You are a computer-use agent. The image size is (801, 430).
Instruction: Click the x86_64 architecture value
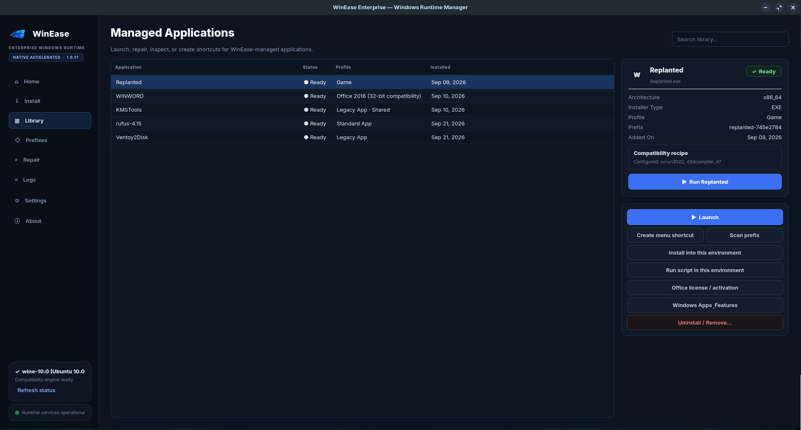(772, 97)
